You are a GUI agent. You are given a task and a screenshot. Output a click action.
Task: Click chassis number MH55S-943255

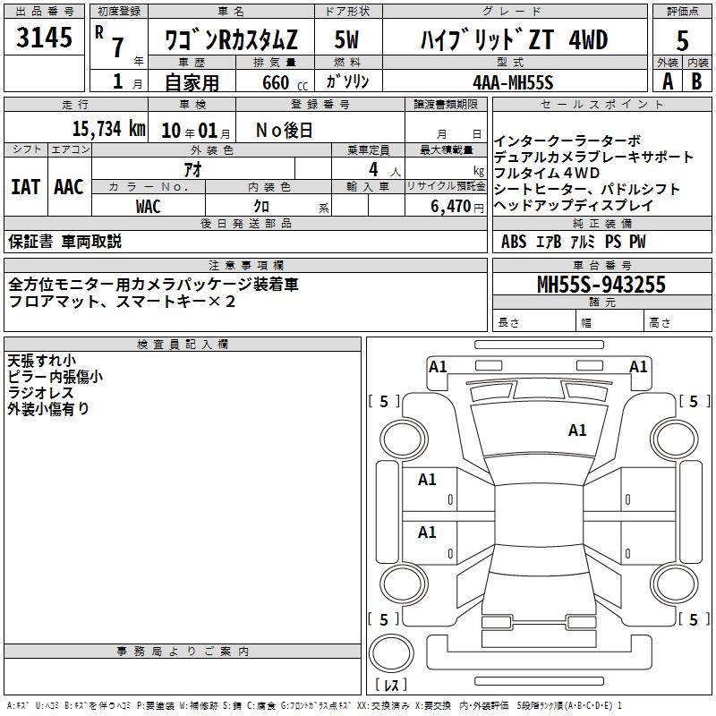click(601, 285)
